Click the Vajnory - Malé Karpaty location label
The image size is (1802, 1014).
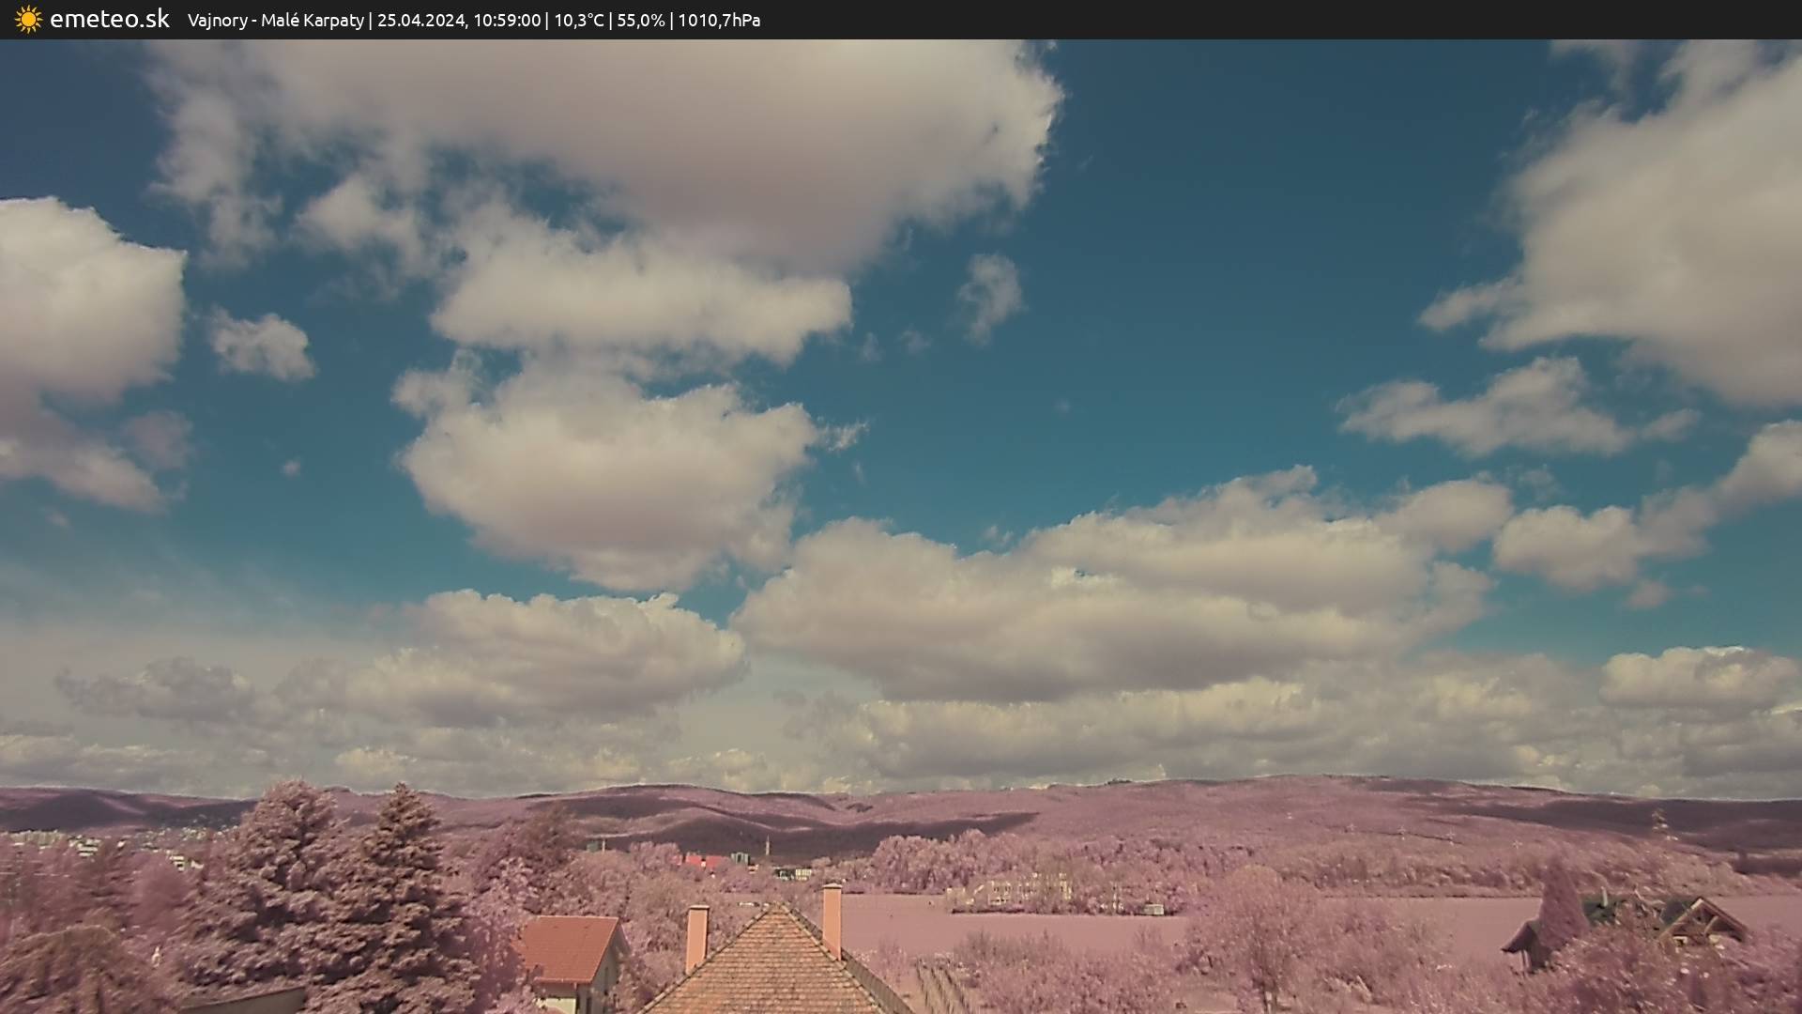275,20
